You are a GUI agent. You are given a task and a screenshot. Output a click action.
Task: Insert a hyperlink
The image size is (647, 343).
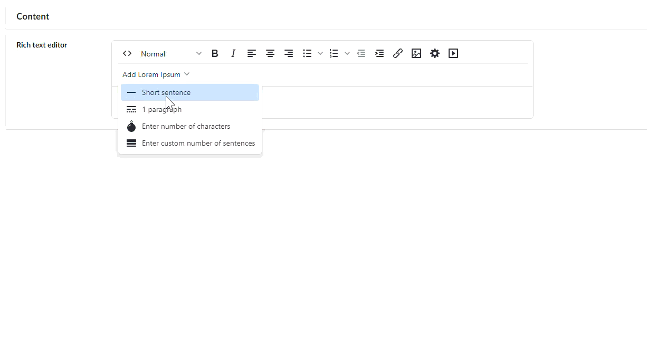point(398,53)
